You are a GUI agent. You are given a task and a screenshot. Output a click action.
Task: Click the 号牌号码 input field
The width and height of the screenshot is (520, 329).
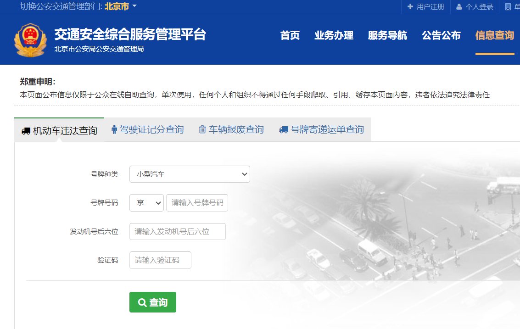click(197, 203)
